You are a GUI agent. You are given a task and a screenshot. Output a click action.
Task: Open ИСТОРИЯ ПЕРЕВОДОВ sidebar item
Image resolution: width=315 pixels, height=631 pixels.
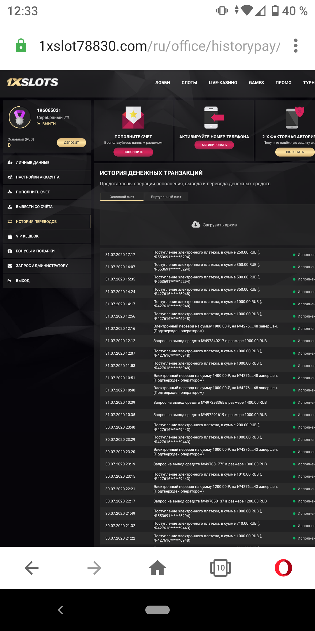pos(47,221)
